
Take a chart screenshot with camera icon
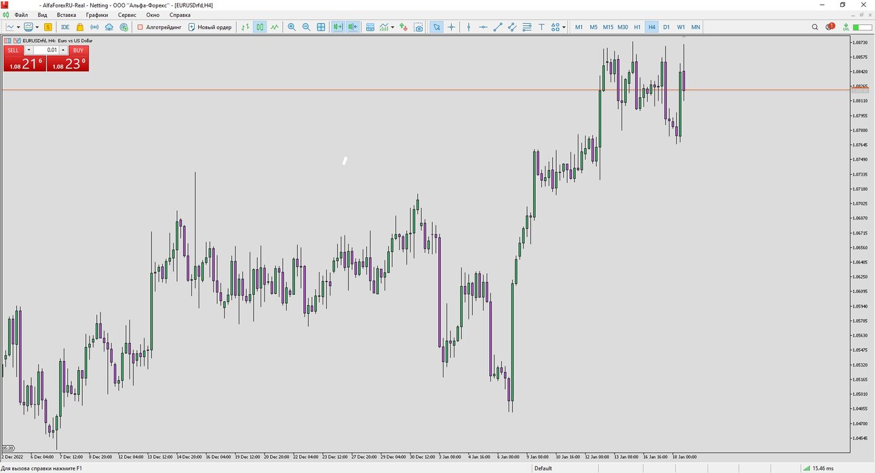click(419, 27)
